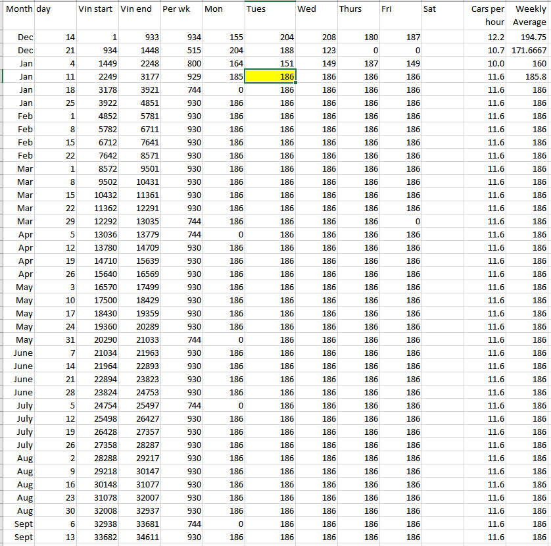This screenshot has height=546, width=551.
Task: Select the 'Vin start' header cell
Action: 96,9
